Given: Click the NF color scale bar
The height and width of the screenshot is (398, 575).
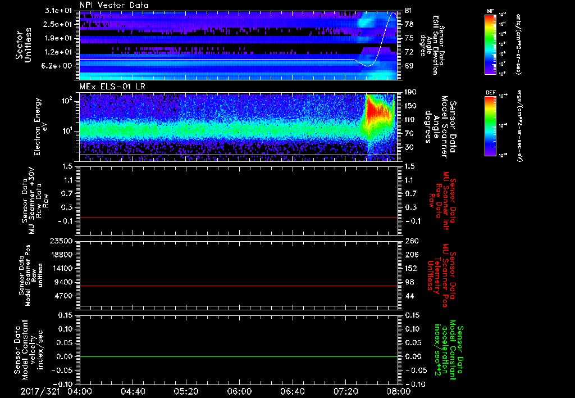Looking at the screenshot, I should (x=490, y=44).
